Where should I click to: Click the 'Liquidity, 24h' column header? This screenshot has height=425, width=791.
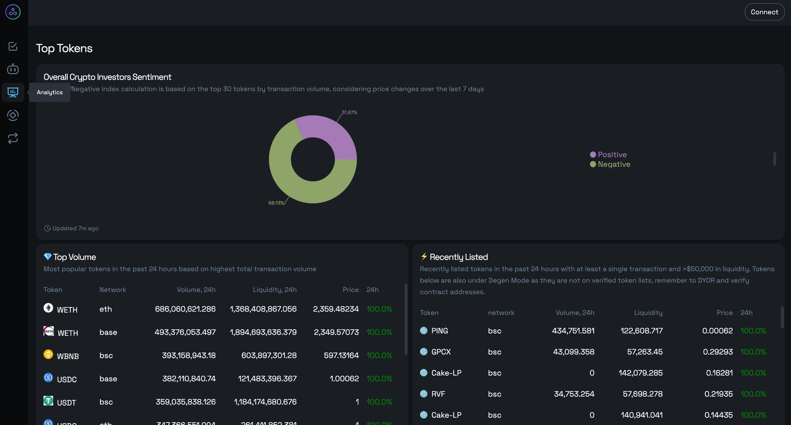[275, 290]
